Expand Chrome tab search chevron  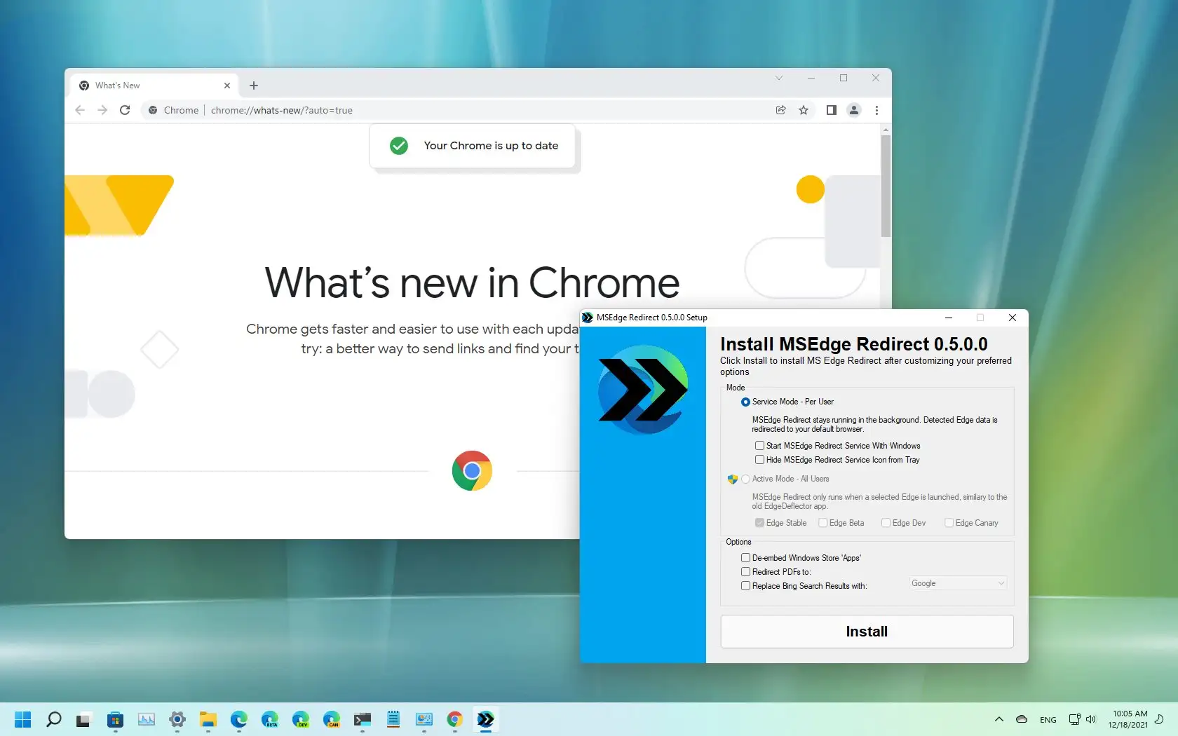(778, 79)
